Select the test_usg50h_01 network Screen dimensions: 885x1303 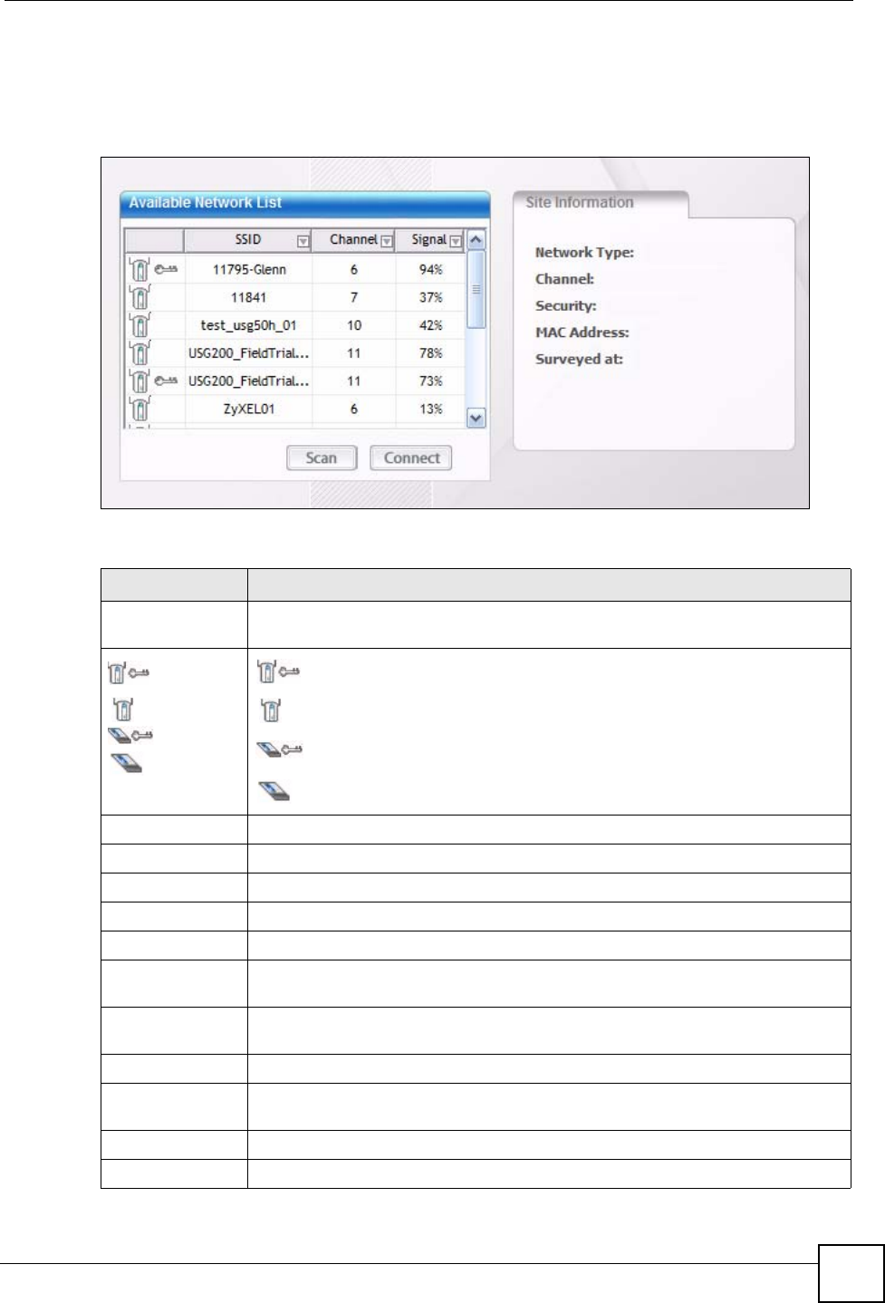click(x=248, y=325)
